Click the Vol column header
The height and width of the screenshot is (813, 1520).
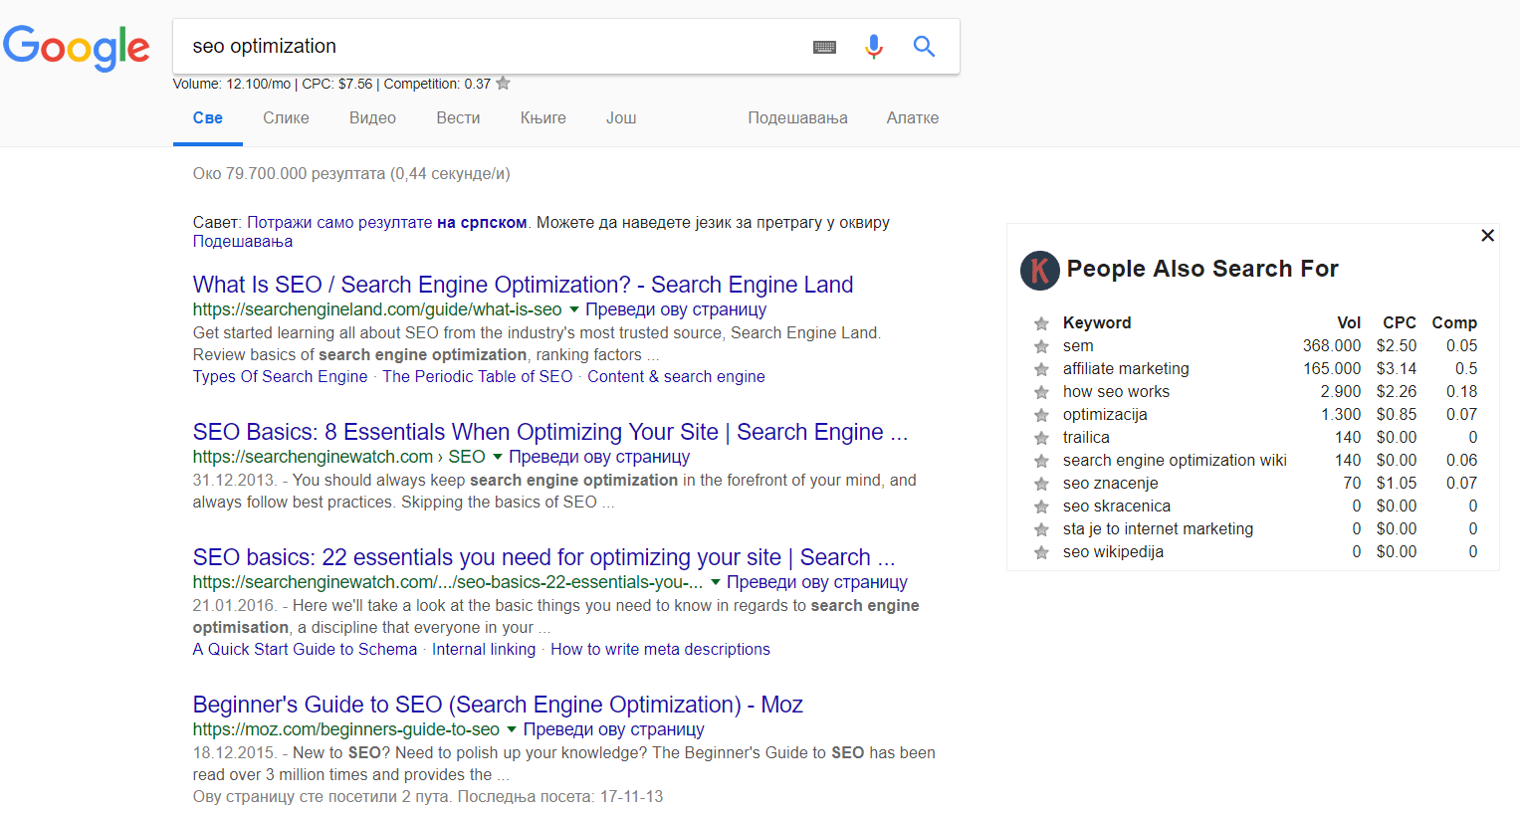1349,322
